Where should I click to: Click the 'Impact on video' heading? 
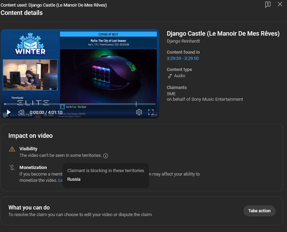point(30,136)
